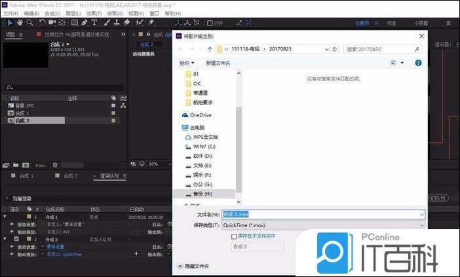Enable the save in subfolder checkbox
Screen dimensions: 460x277
(x=235, y=236)
